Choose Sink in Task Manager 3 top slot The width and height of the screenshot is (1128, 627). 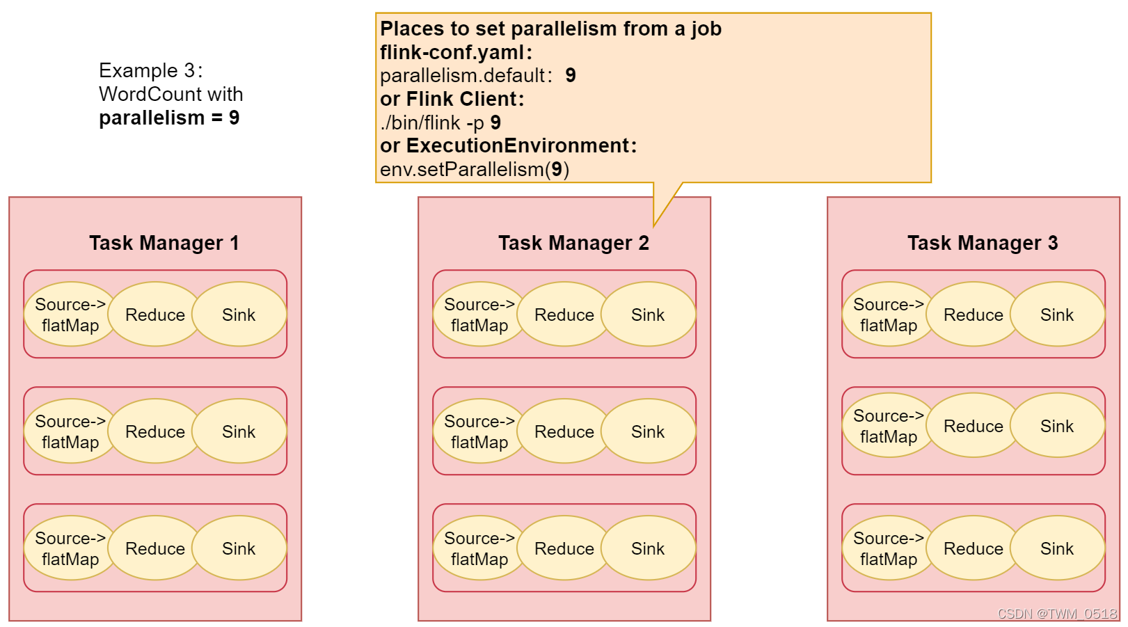(x=1057, y=315)
